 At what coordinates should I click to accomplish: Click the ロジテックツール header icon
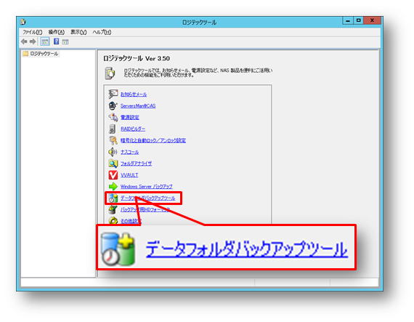[110, 73]
